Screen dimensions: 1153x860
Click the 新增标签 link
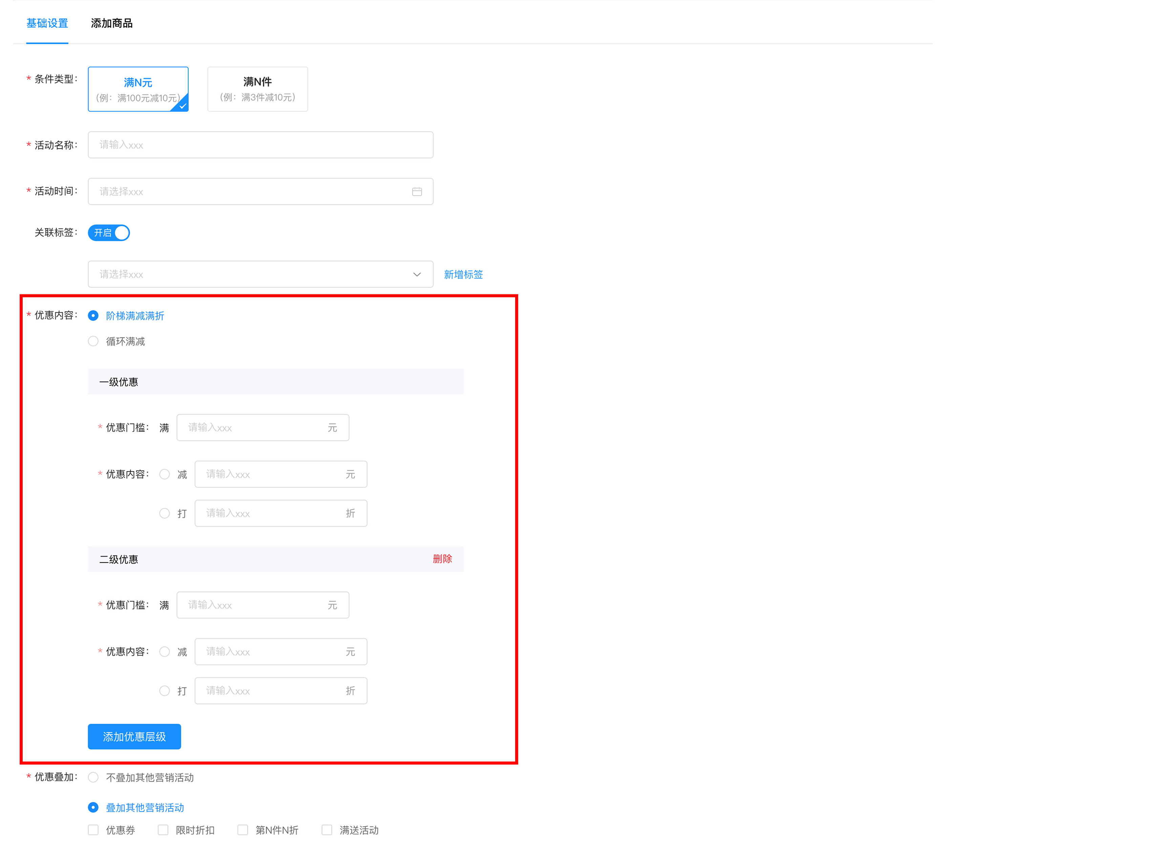click(x=463, y=274)
